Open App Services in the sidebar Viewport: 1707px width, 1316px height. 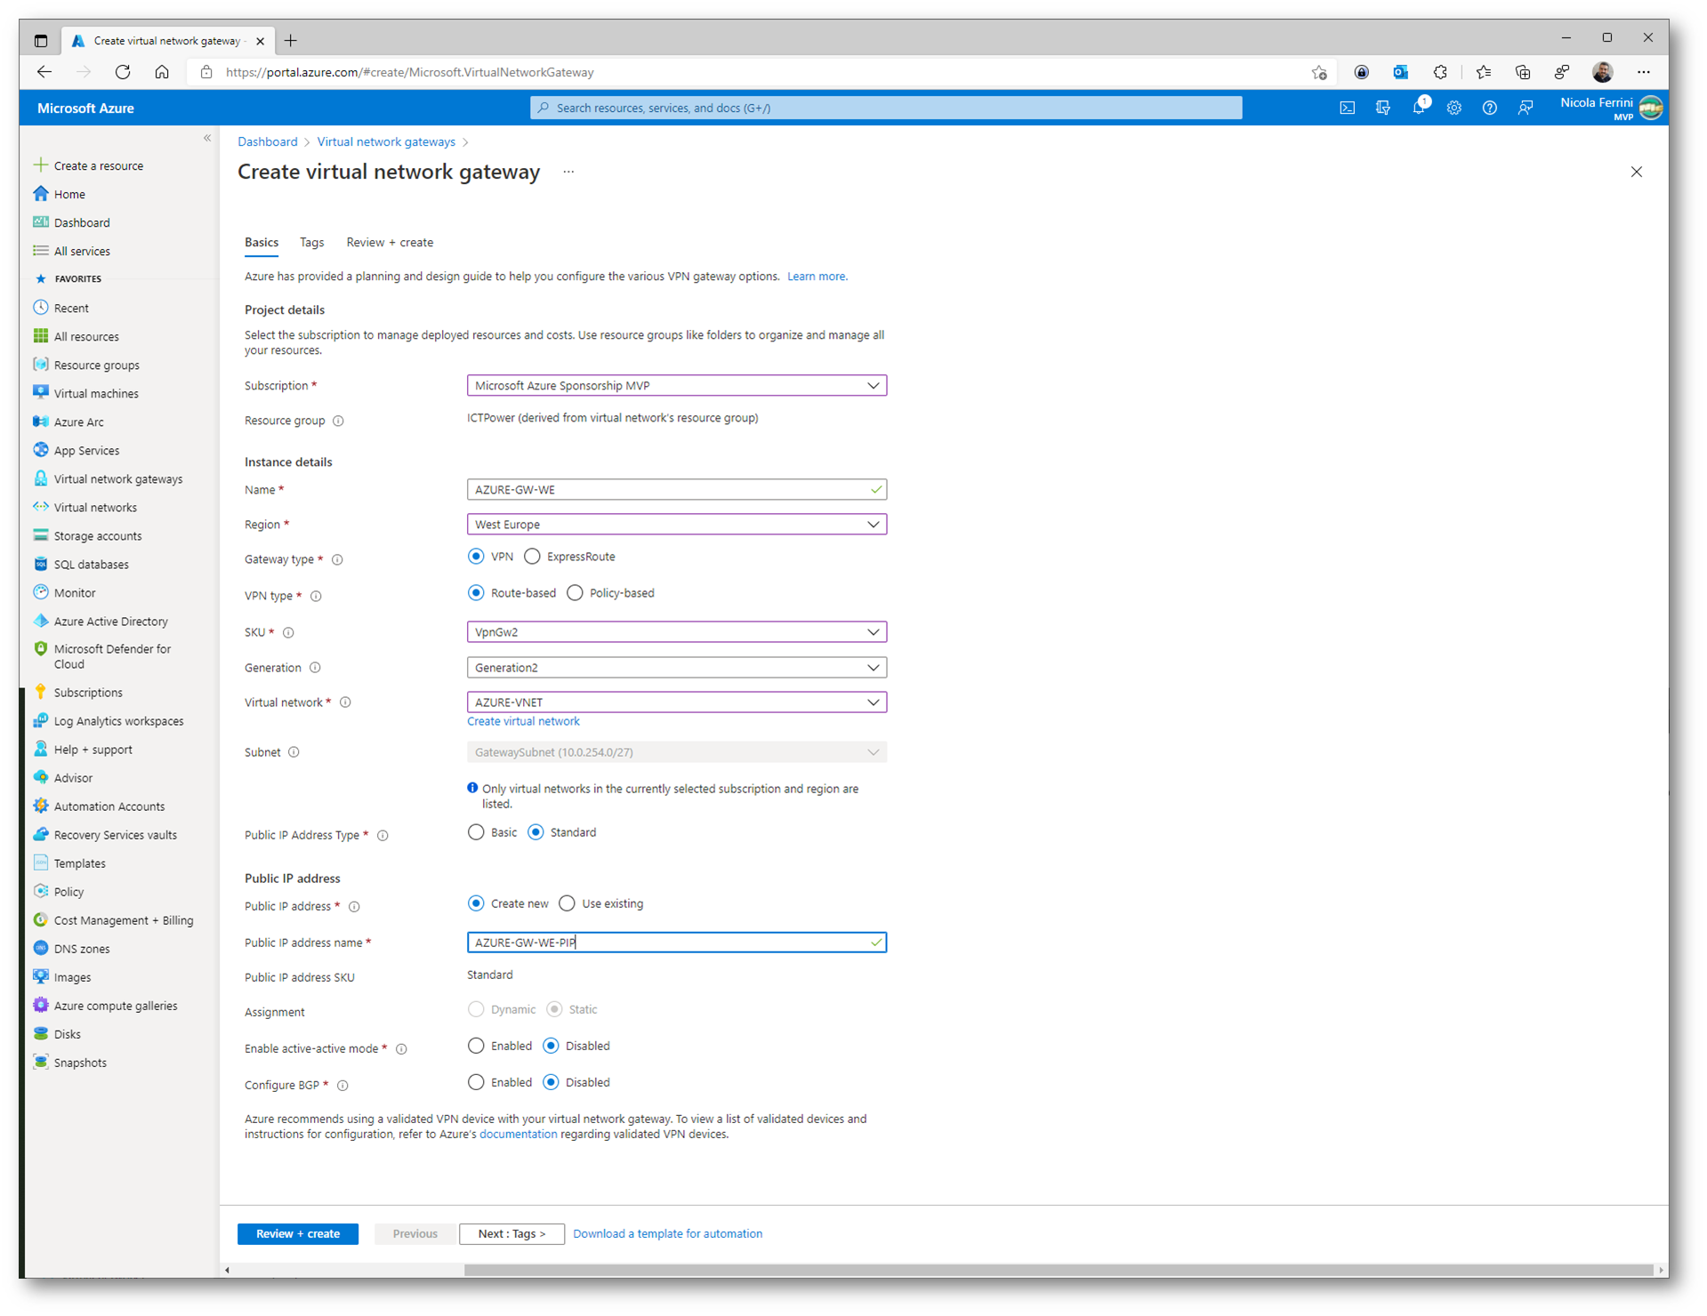86,450
